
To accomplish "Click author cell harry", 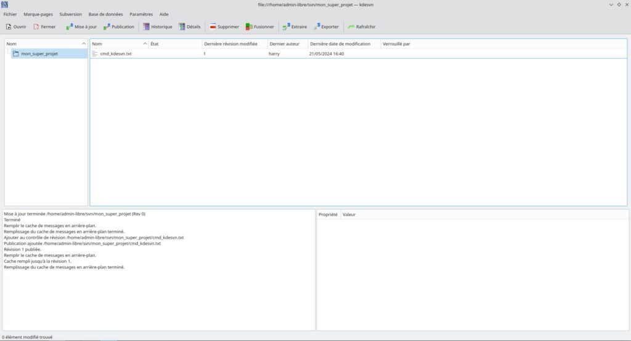I will coord(274,54).
